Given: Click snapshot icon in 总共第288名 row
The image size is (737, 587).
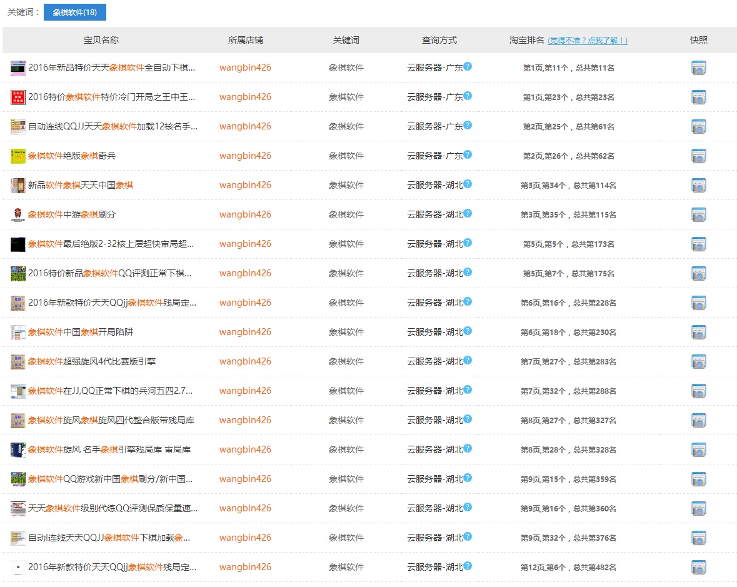Looking at the screenshot, I should tap(698, 391).
